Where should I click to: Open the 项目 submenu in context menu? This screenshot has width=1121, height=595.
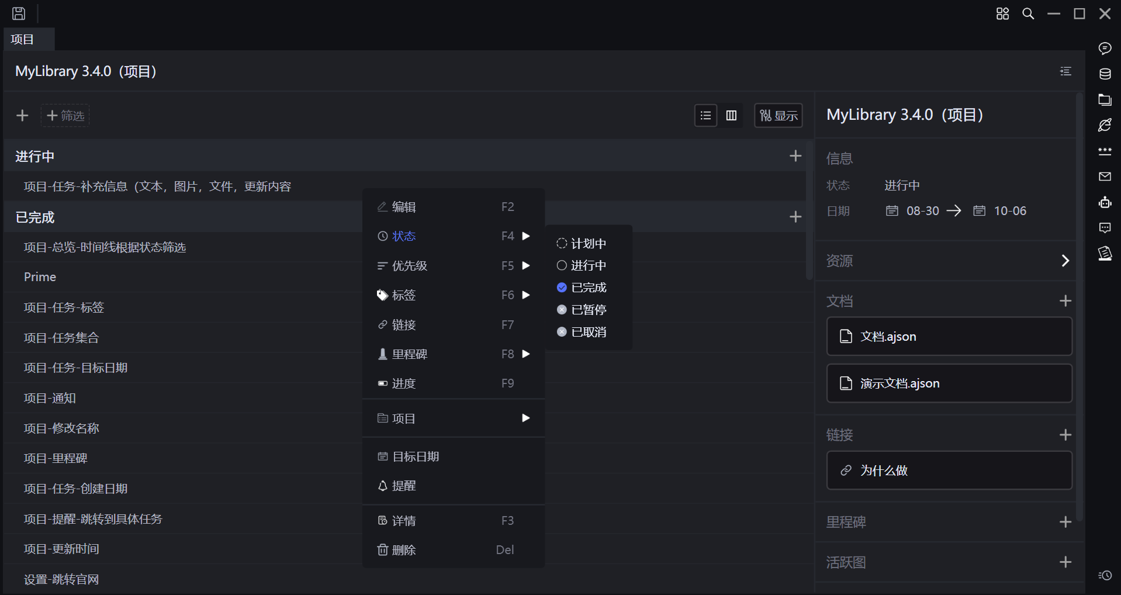point(454,418)
